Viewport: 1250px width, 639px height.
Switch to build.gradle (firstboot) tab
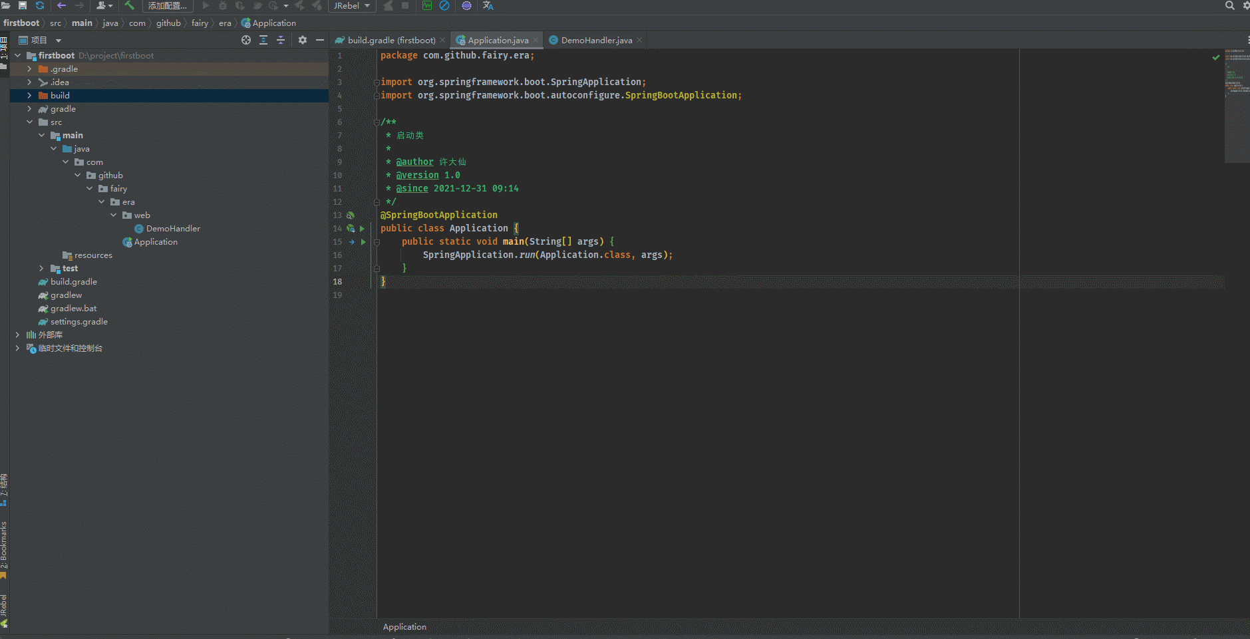[391, 41]
